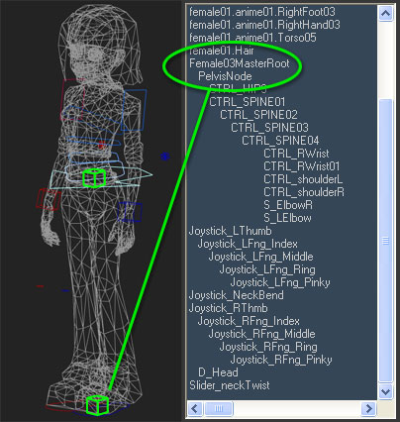The height and width of the screenshot is (422, 400).
Task: Click the scroll up arrow of the list
Action: [x=385, y=14]
